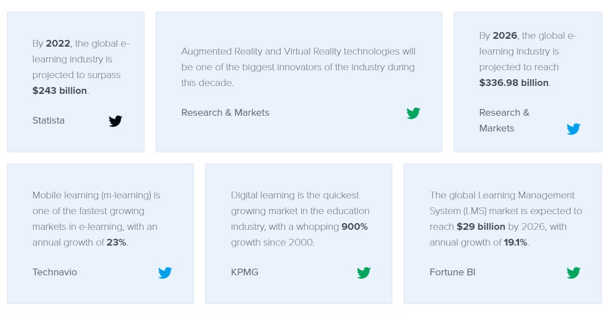Click the bold 2022 year text
611x313 pixels.
[x=58, y=43]
